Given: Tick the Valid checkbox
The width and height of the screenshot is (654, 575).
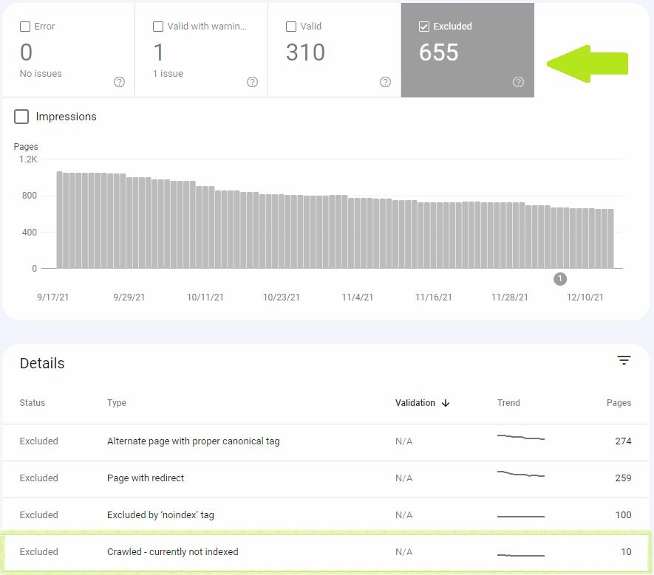Looking at the screenshot, I should 291,27.
